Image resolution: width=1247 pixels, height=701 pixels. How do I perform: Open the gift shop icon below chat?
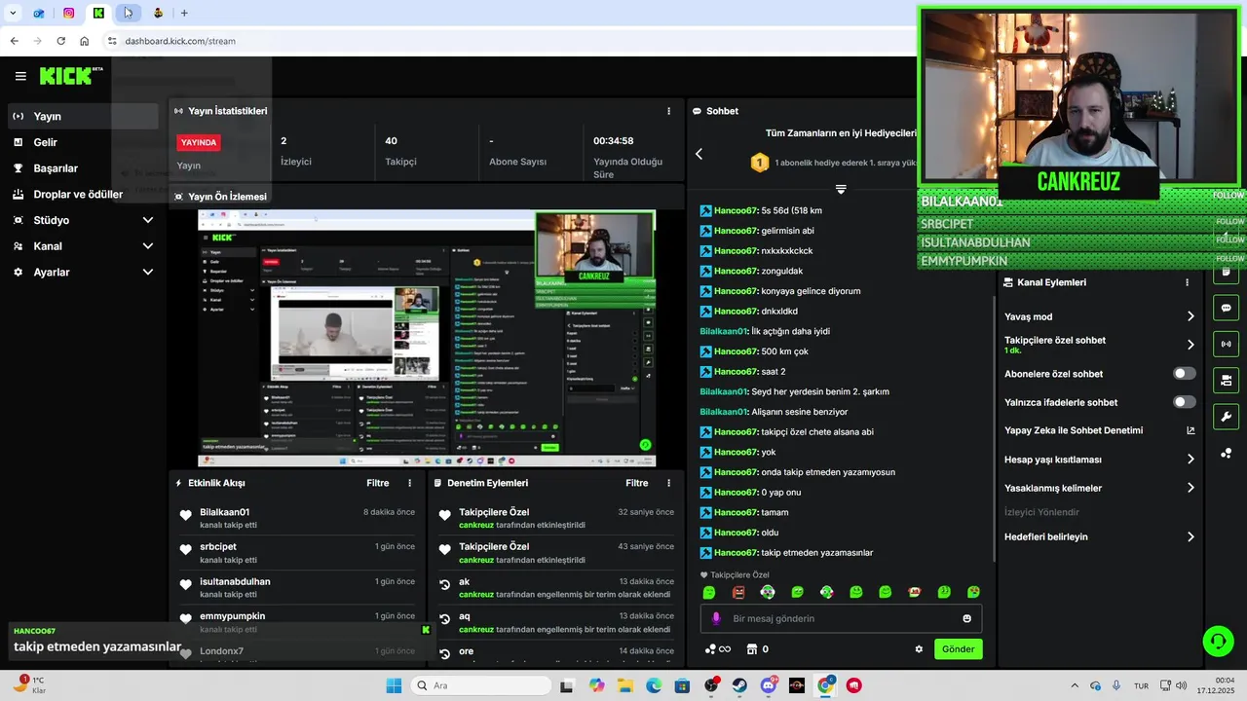(751, 649)
